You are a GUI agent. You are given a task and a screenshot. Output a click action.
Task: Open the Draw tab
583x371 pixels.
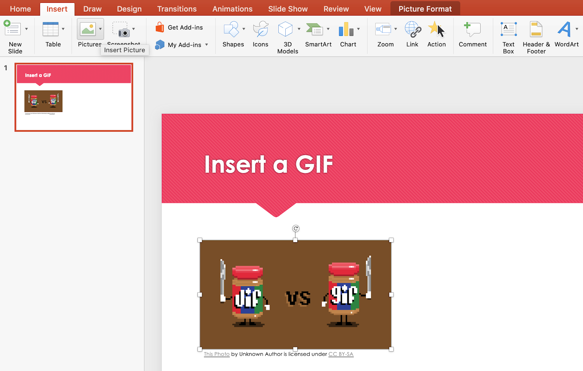pyautogui.click(x=92, y=9)
